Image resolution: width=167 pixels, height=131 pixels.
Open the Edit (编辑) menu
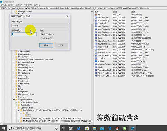click(11, 5)
